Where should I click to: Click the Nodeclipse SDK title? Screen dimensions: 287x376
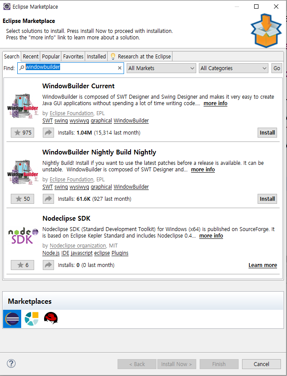(67, 218)
